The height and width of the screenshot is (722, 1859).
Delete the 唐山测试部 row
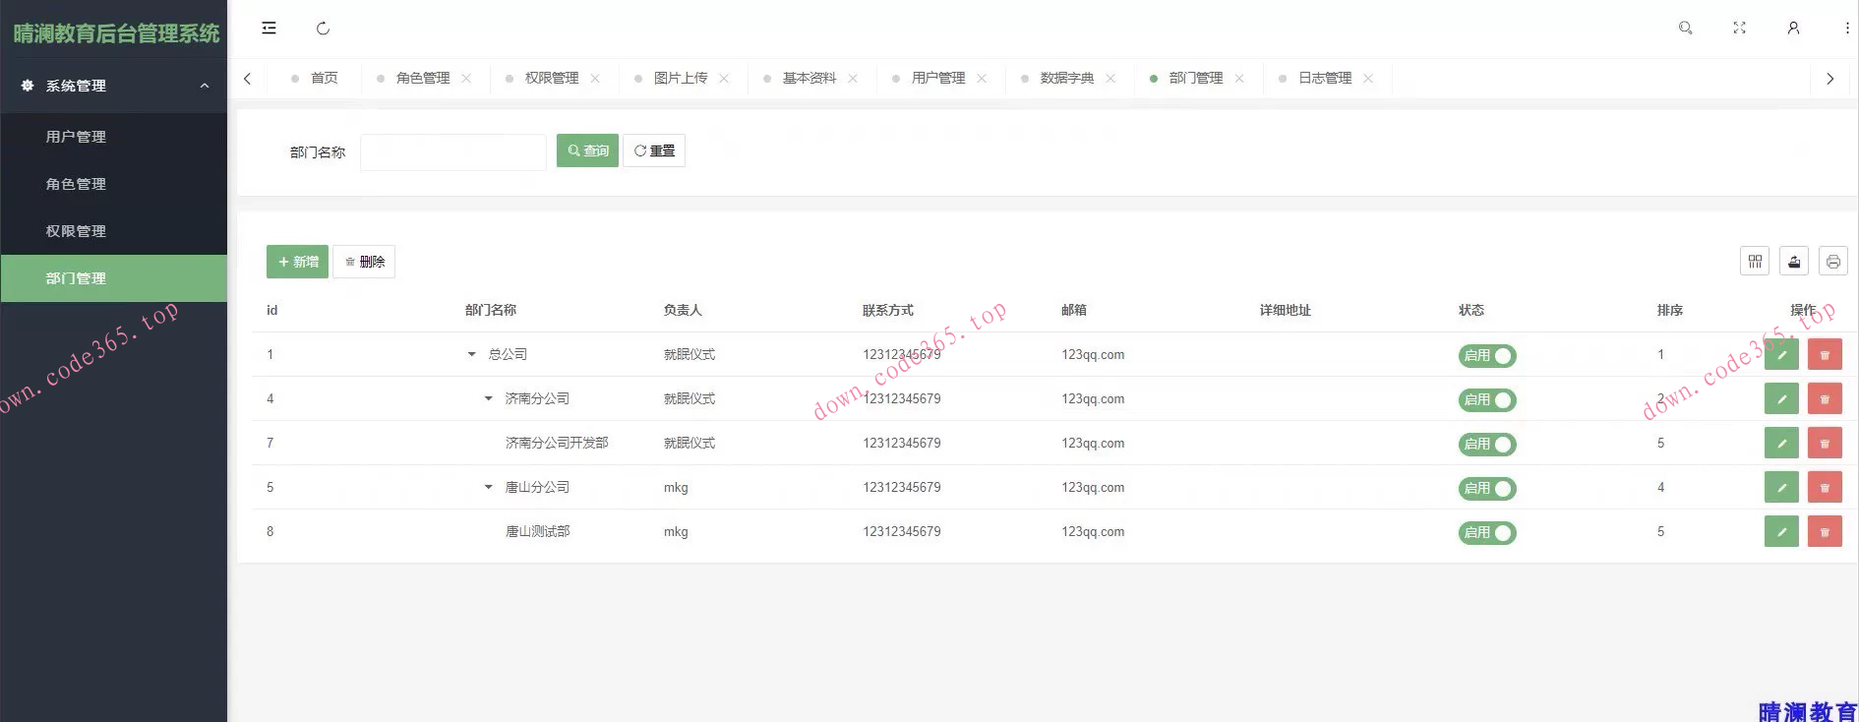tap(1825, 531)
